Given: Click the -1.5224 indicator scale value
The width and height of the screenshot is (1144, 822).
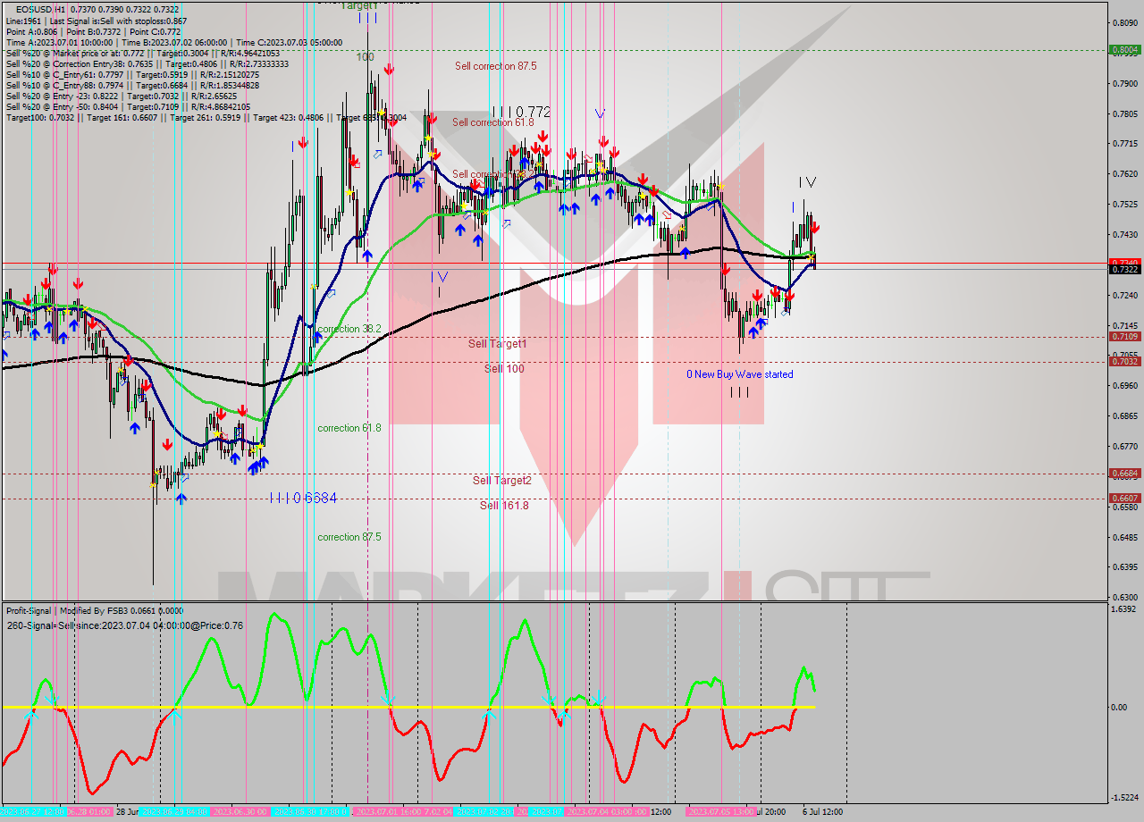Looking at the screenshot, I should tap(1124, 798).
